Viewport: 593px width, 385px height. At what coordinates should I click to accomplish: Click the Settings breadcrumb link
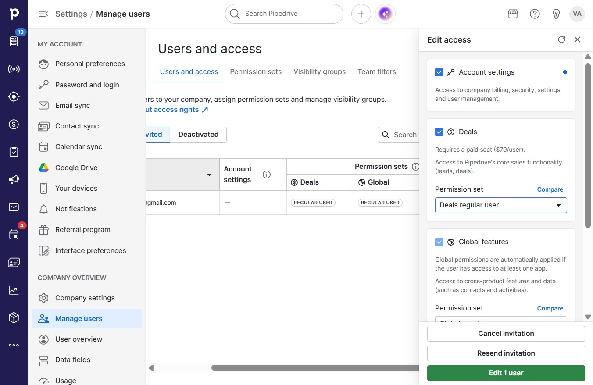(x=71, y=14)
